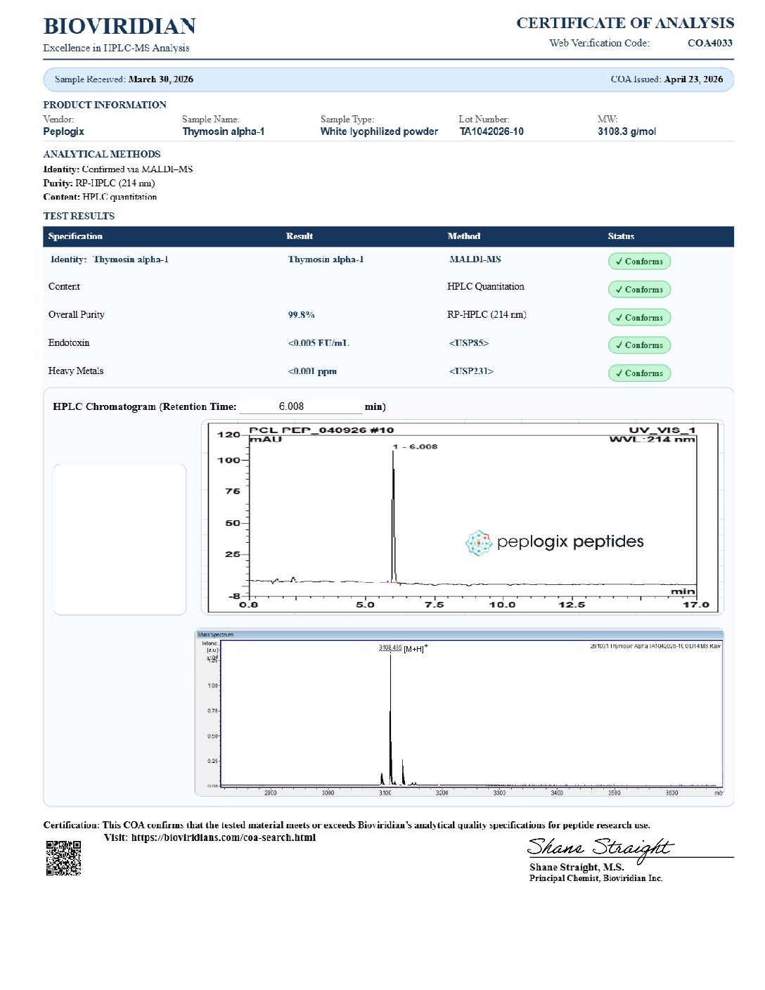
Task: Select the <0.001 ppm heavy metals result
Action: point(312,371)
